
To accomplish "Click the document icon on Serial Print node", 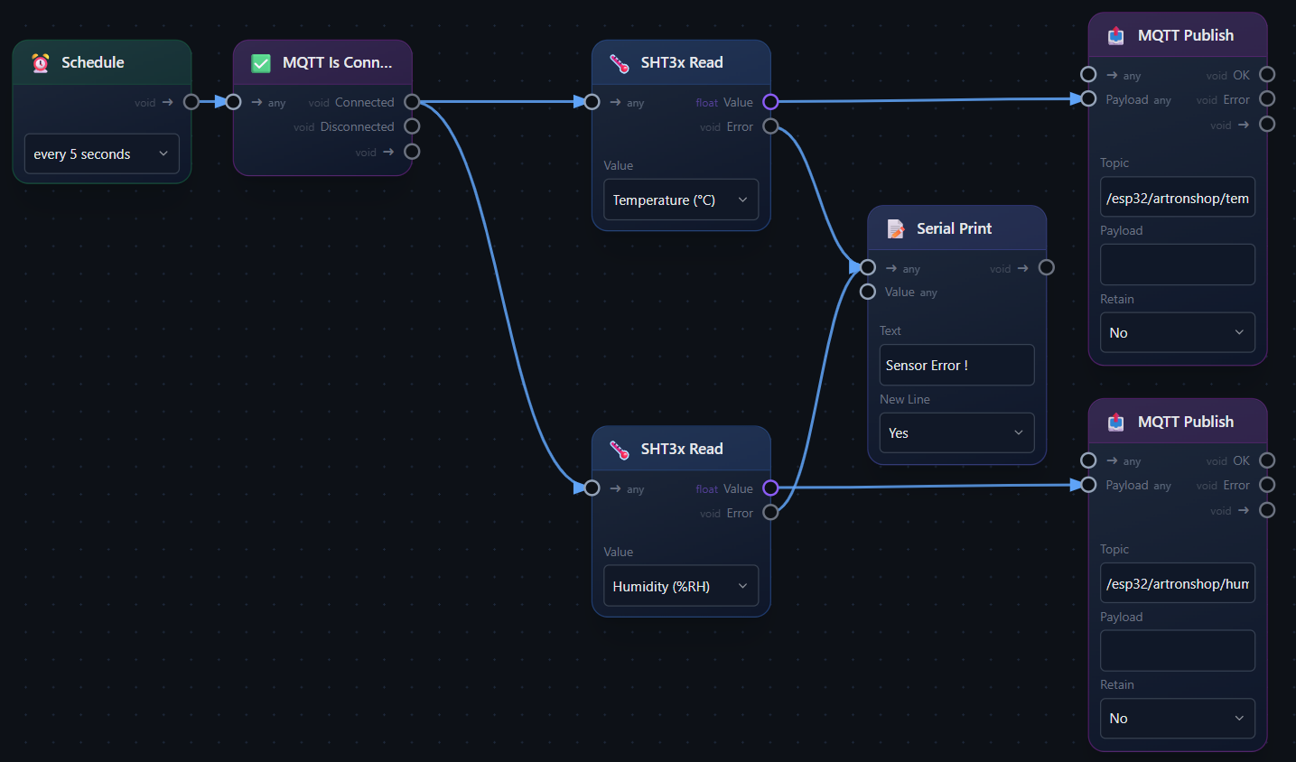I will pos(896,229).
